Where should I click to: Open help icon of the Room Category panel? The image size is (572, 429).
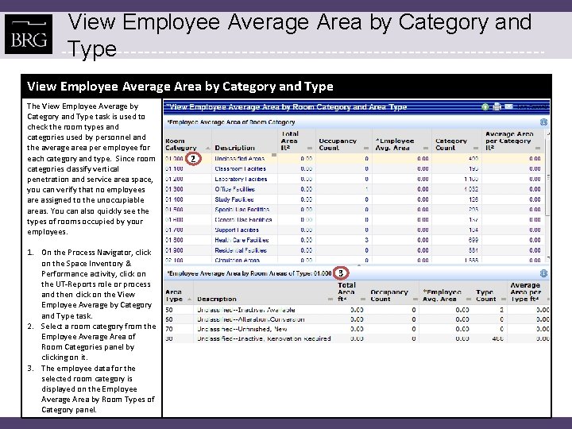tap(543, 122)
